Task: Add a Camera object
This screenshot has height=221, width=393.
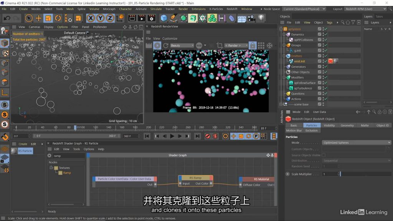Action: [x=251, y=18]
